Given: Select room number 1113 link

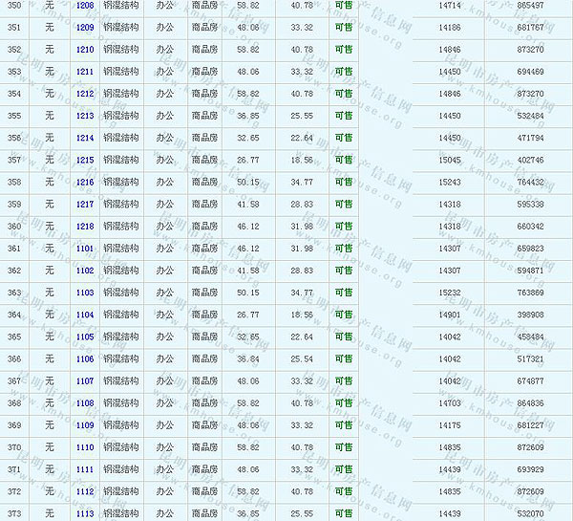Looking at the screenshot, I should coord(85,513).
